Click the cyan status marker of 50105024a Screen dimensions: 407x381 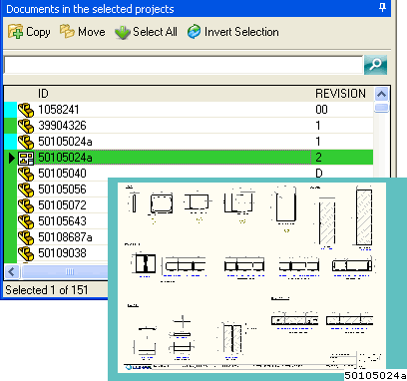11,142
